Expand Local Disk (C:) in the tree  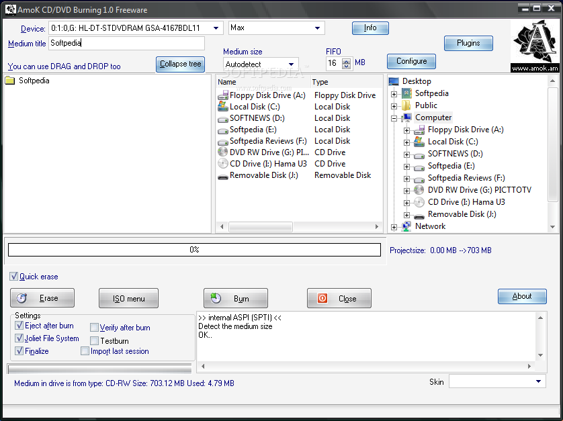pyautogui.click(x=406, y=142)
